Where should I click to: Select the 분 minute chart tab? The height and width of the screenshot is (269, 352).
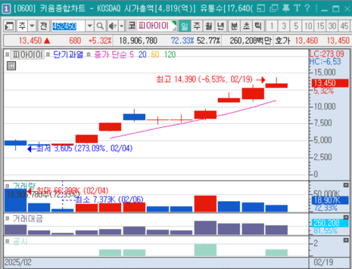(x=234, y=26)
